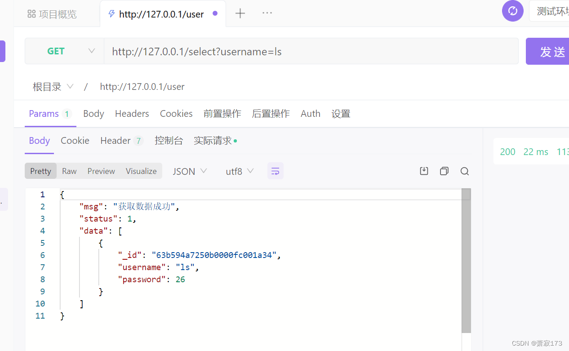Click the response vertical scrollbar
This screenshot has height=351, width=569.
tap(466, 261)
